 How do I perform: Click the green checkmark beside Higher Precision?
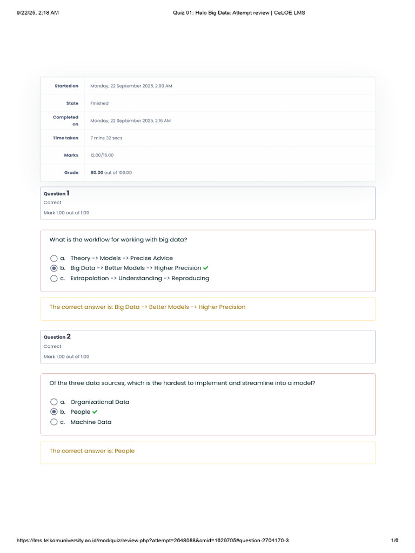(206, 268)
